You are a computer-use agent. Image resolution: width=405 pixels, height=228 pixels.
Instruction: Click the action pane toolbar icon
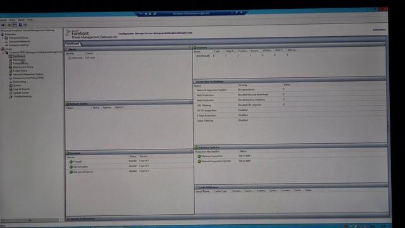25,25
